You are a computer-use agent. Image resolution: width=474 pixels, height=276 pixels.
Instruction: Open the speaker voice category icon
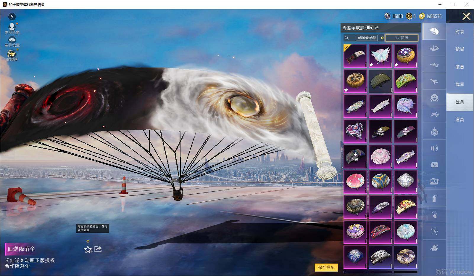point(434,148)
